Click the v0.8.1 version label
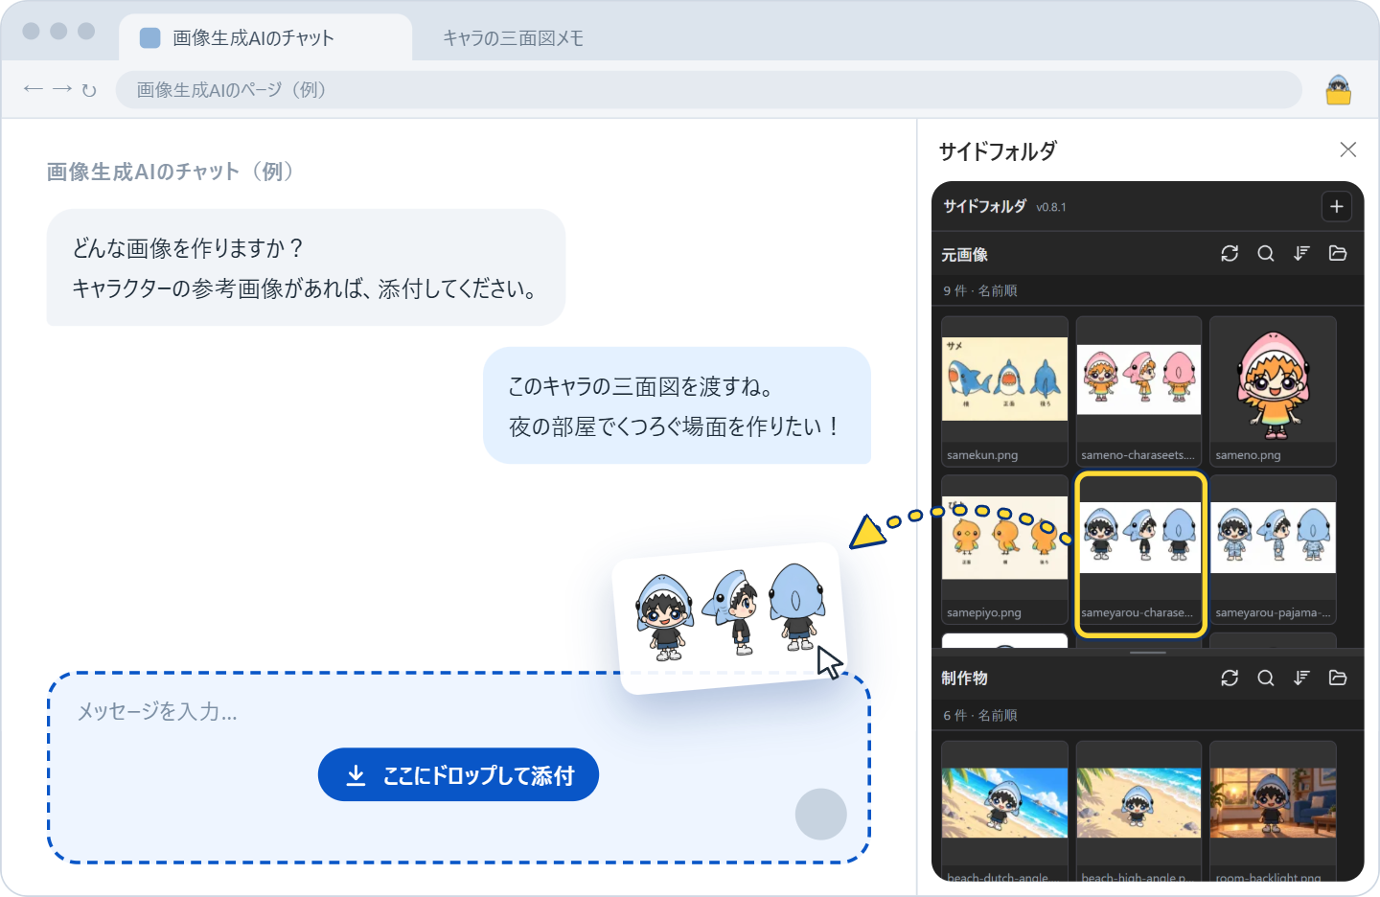This screenshot has width=1380, height=897. click(x=1050, y=207)
